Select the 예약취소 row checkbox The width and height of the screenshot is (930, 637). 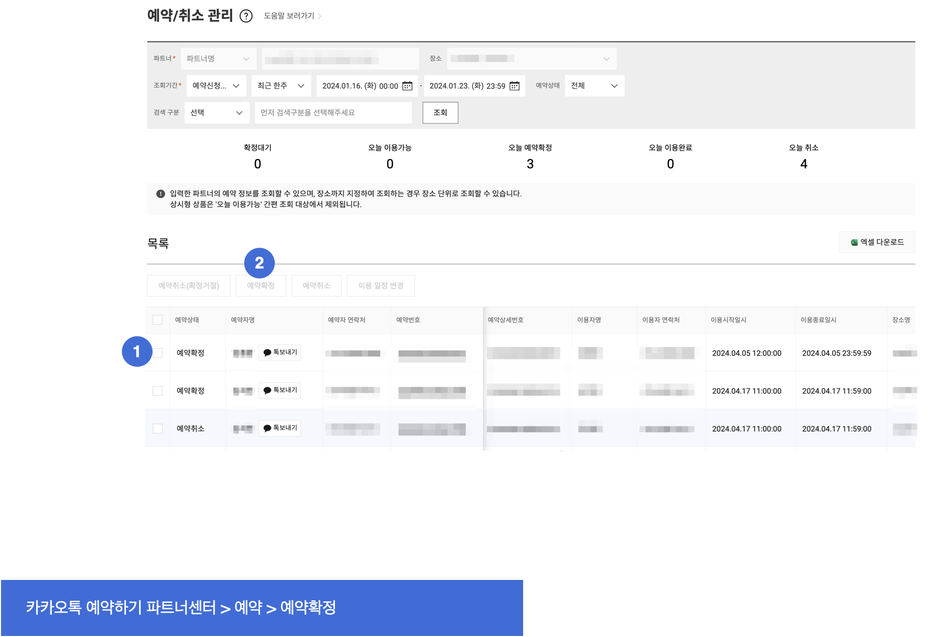point(158,429)
